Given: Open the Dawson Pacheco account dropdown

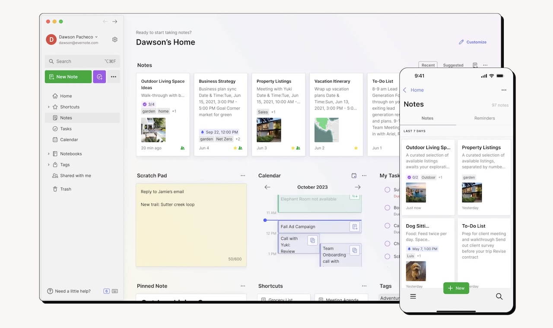Looking at the screenshot, I should click(78, 37).
